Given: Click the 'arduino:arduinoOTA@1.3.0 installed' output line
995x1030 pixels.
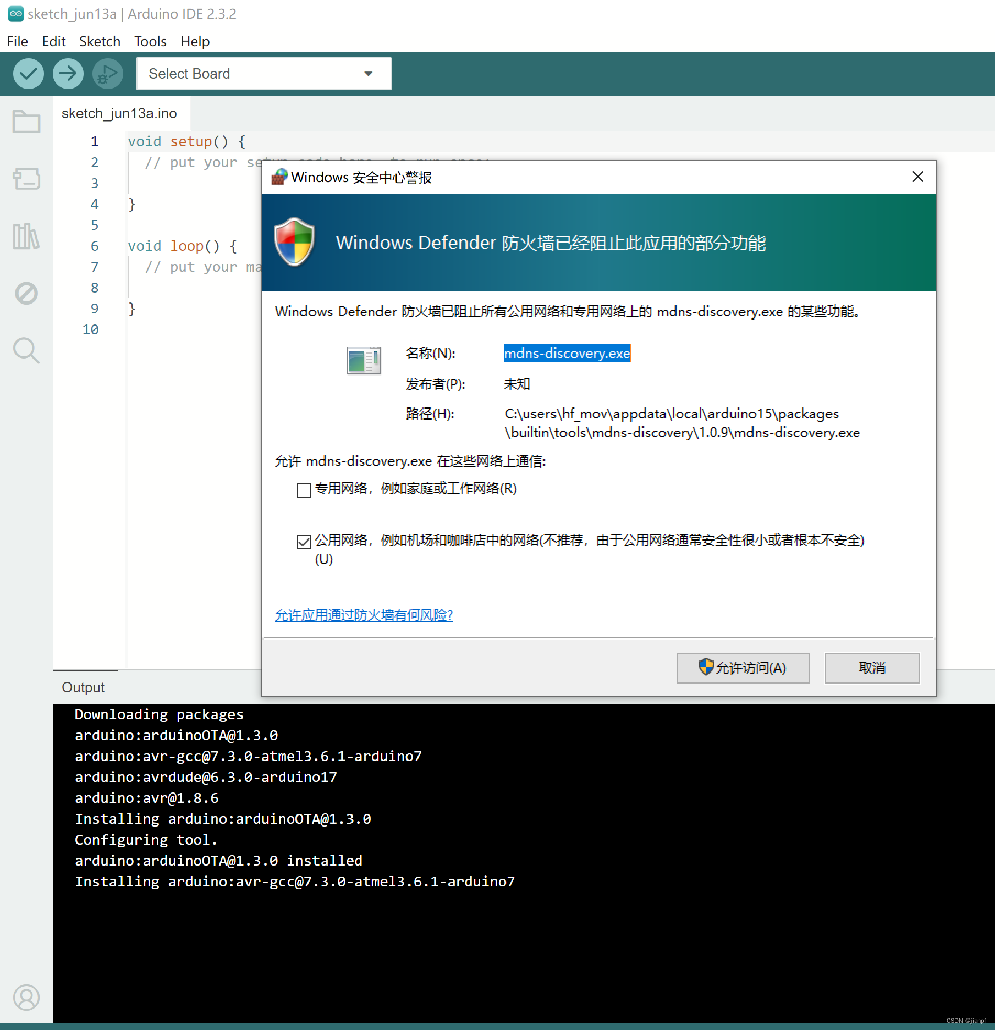Looking at the screenshot, I should click(218, 861).
